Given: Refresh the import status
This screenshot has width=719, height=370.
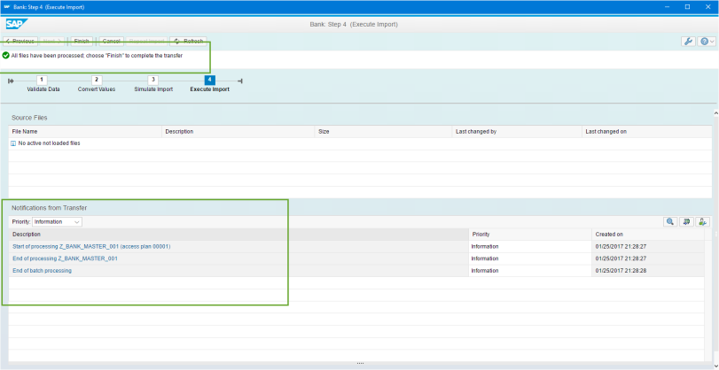Looking at the screenshot, I should tap(189, 42).
